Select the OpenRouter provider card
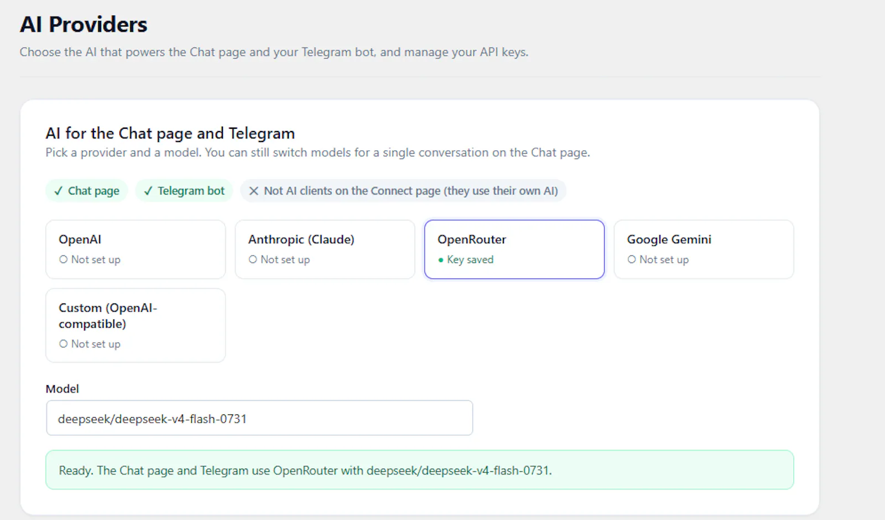Viewport: 885px width, 520px height. pyautogui.click(x=514, y=249)
